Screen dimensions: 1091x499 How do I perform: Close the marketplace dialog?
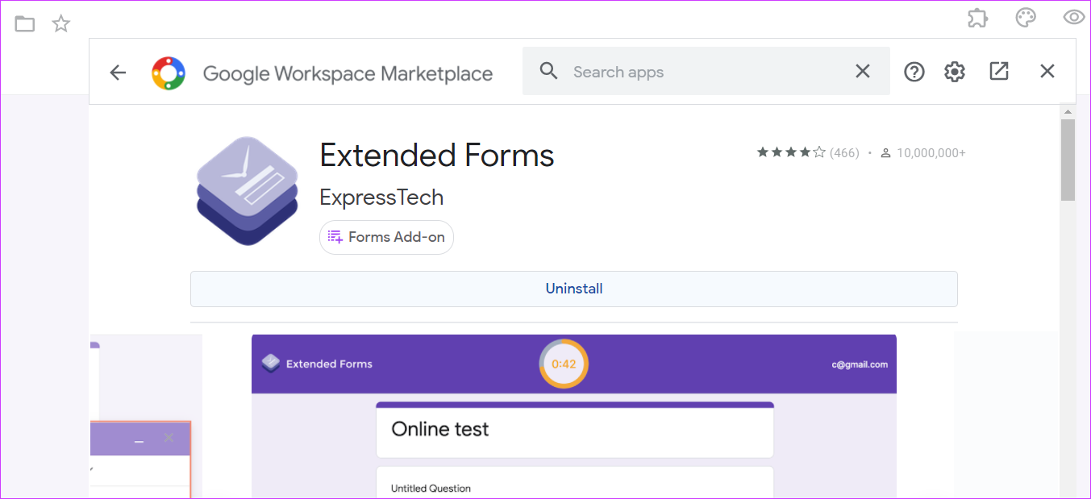pyautogui.click(x=1047, y=72)
